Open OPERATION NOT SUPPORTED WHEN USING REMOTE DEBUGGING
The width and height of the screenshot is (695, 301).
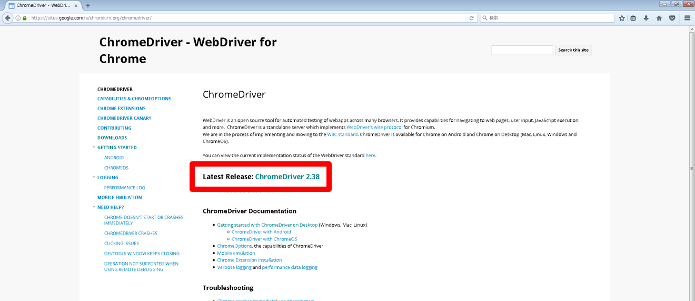(x=141, y=267)
